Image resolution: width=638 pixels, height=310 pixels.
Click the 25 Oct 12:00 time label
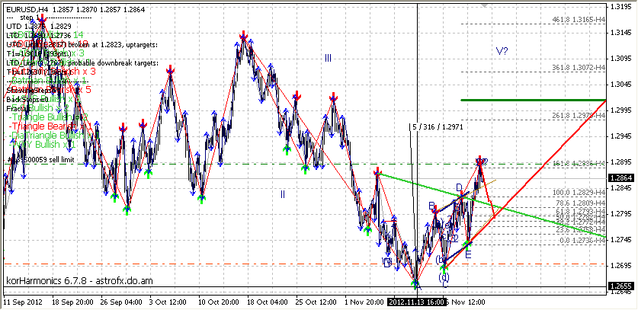coord(316,302)
